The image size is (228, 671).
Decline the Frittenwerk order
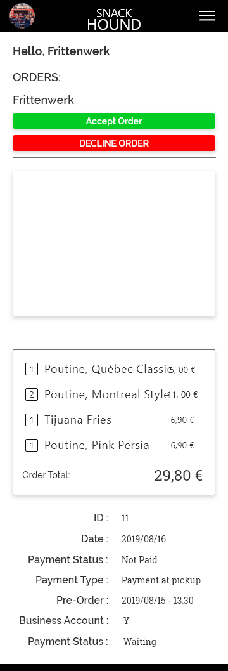pyautogui.click(x=114, y=143)
